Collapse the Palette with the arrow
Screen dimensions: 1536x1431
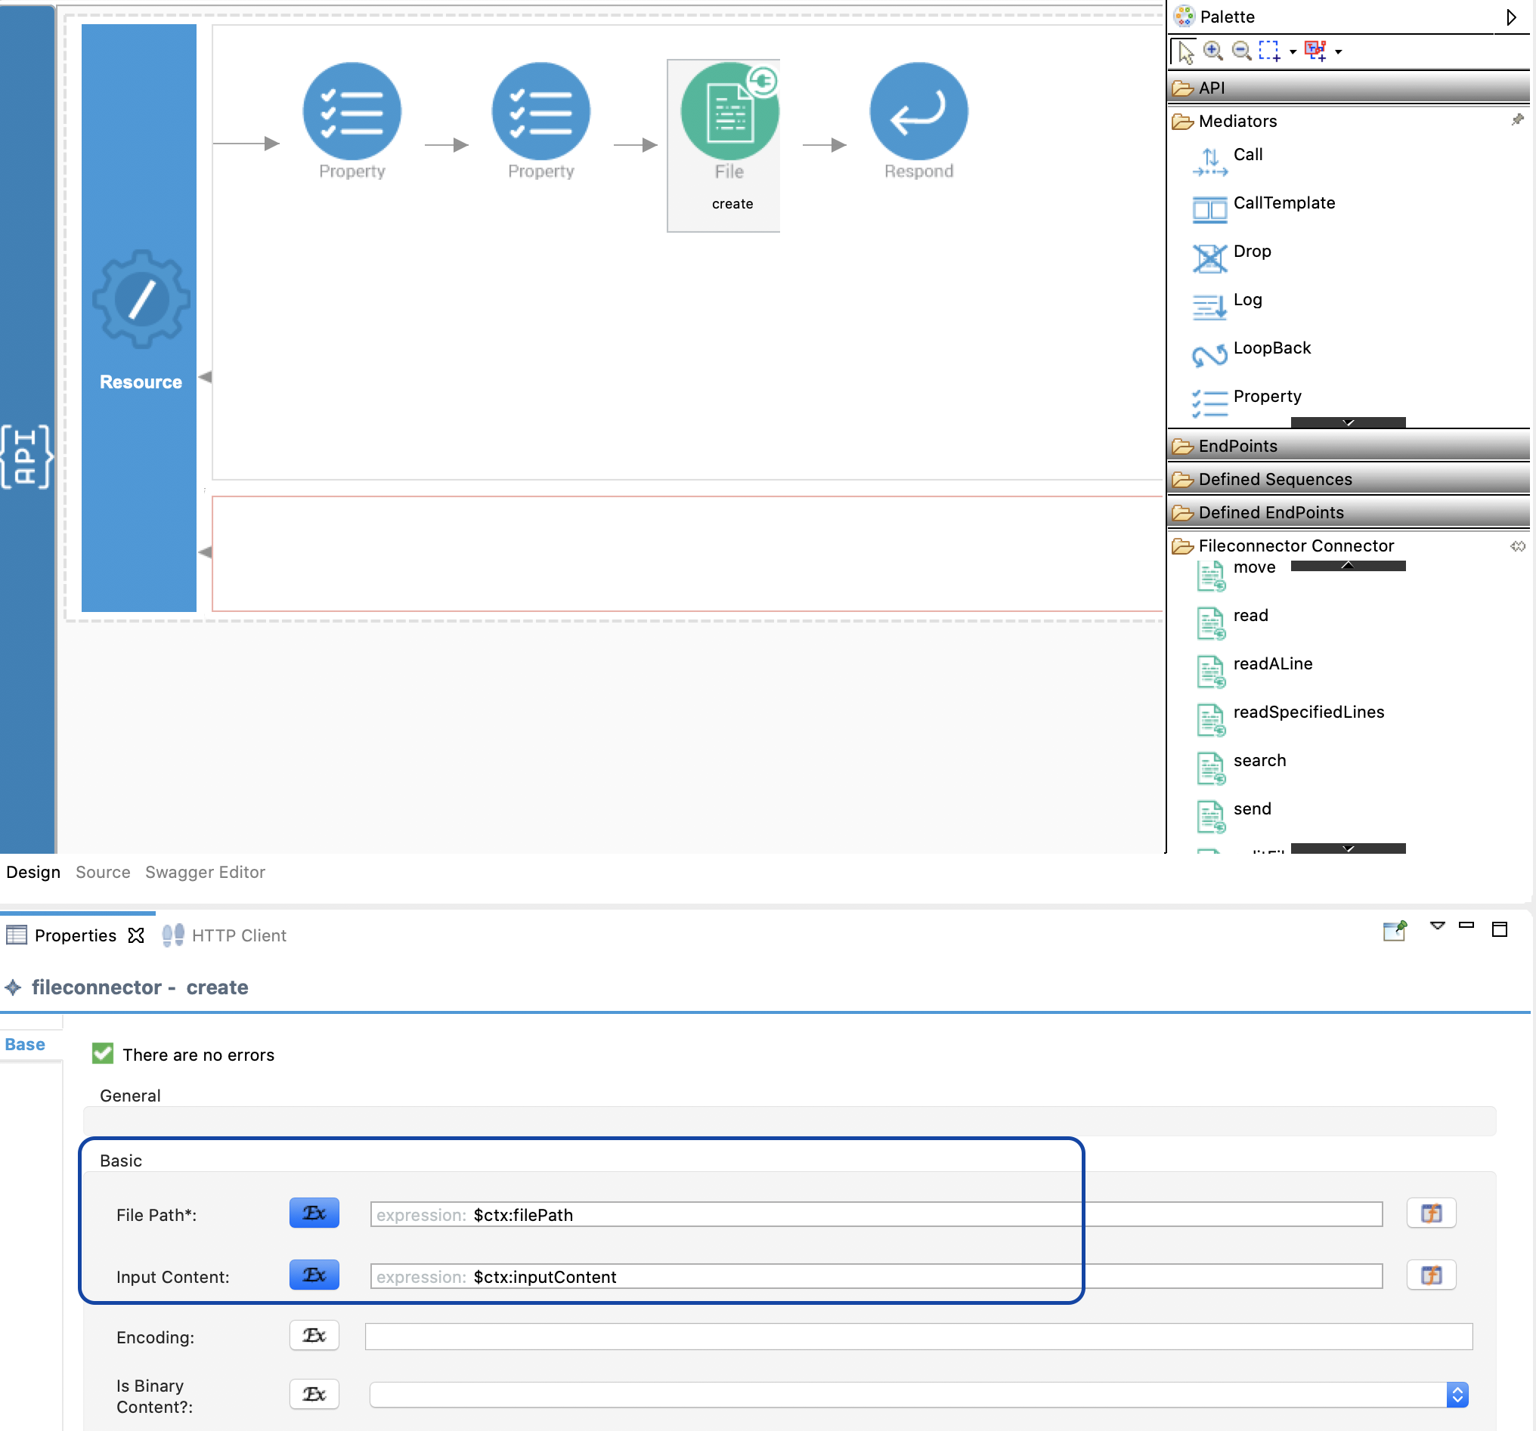click(1511, 17)
